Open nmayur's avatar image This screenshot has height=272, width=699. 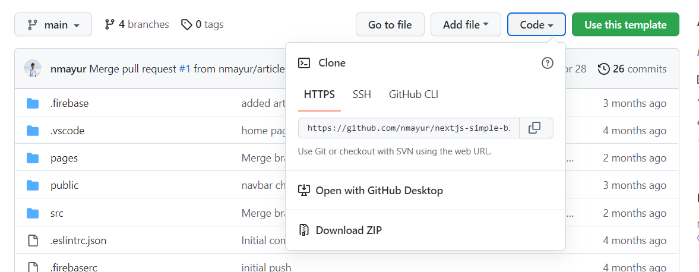click(33, 69)
